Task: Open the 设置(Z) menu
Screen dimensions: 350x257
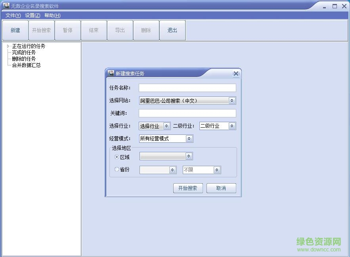Action: point(33,15)
